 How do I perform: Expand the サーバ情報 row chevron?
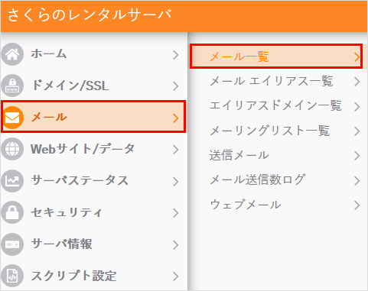click(175, 245)
